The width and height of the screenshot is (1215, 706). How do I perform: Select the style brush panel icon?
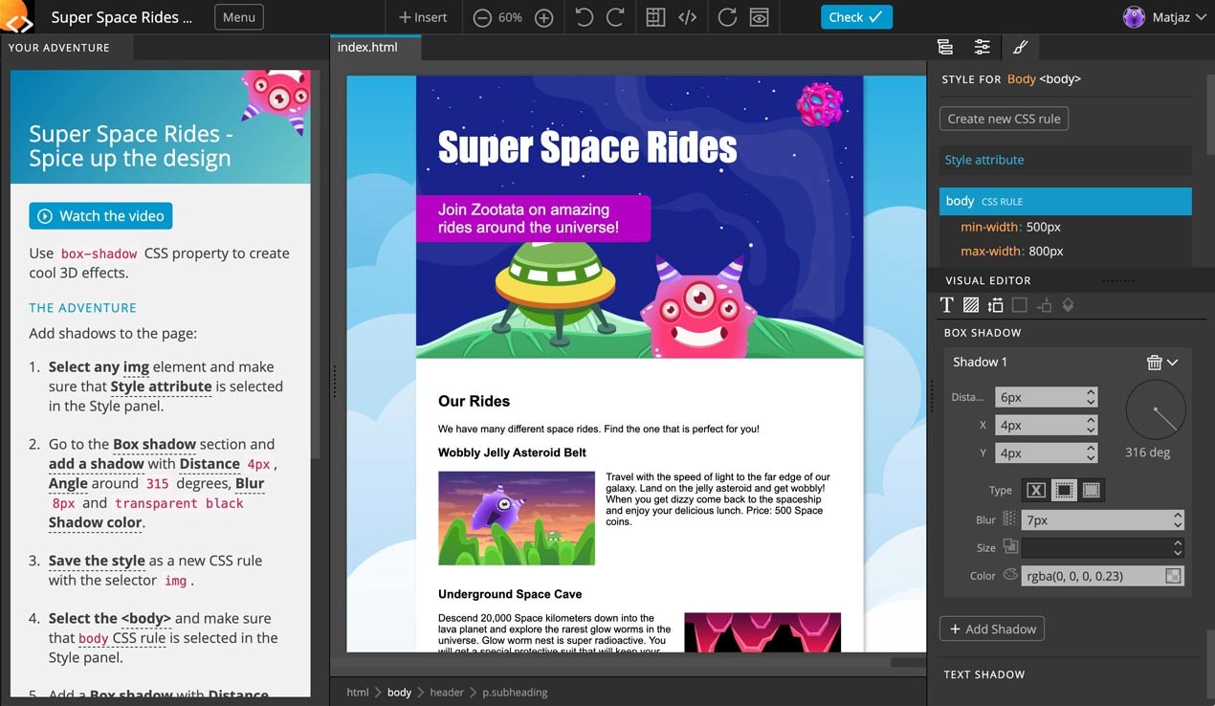(x=1020, y=46)
